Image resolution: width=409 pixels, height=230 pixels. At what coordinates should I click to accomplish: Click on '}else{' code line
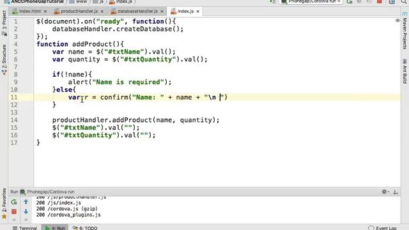(x=64, y=89)
